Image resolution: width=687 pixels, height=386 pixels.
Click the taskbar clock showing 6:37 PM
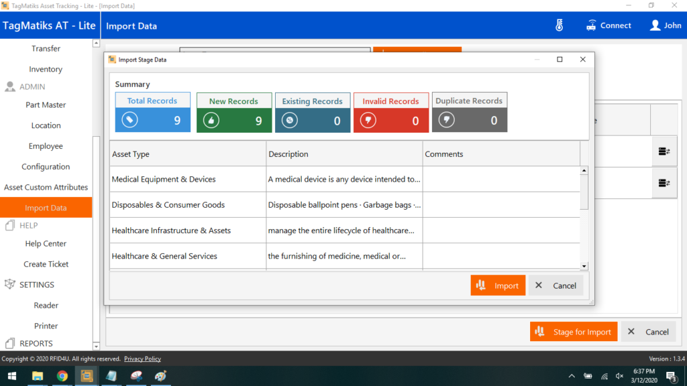tap(644, 376)
